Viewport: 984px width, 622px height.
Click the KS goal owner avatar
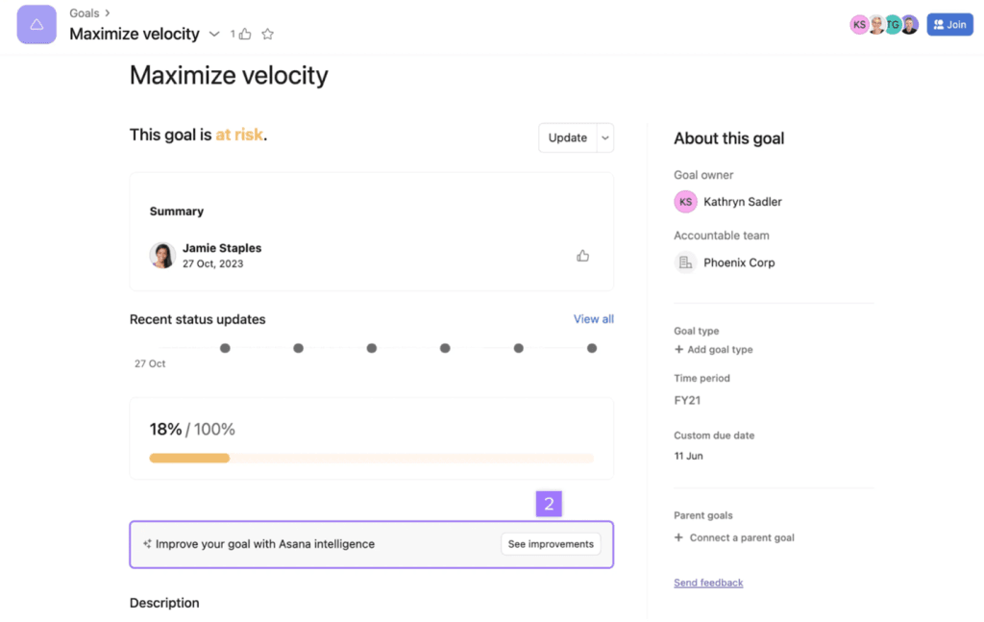[685, 202]
